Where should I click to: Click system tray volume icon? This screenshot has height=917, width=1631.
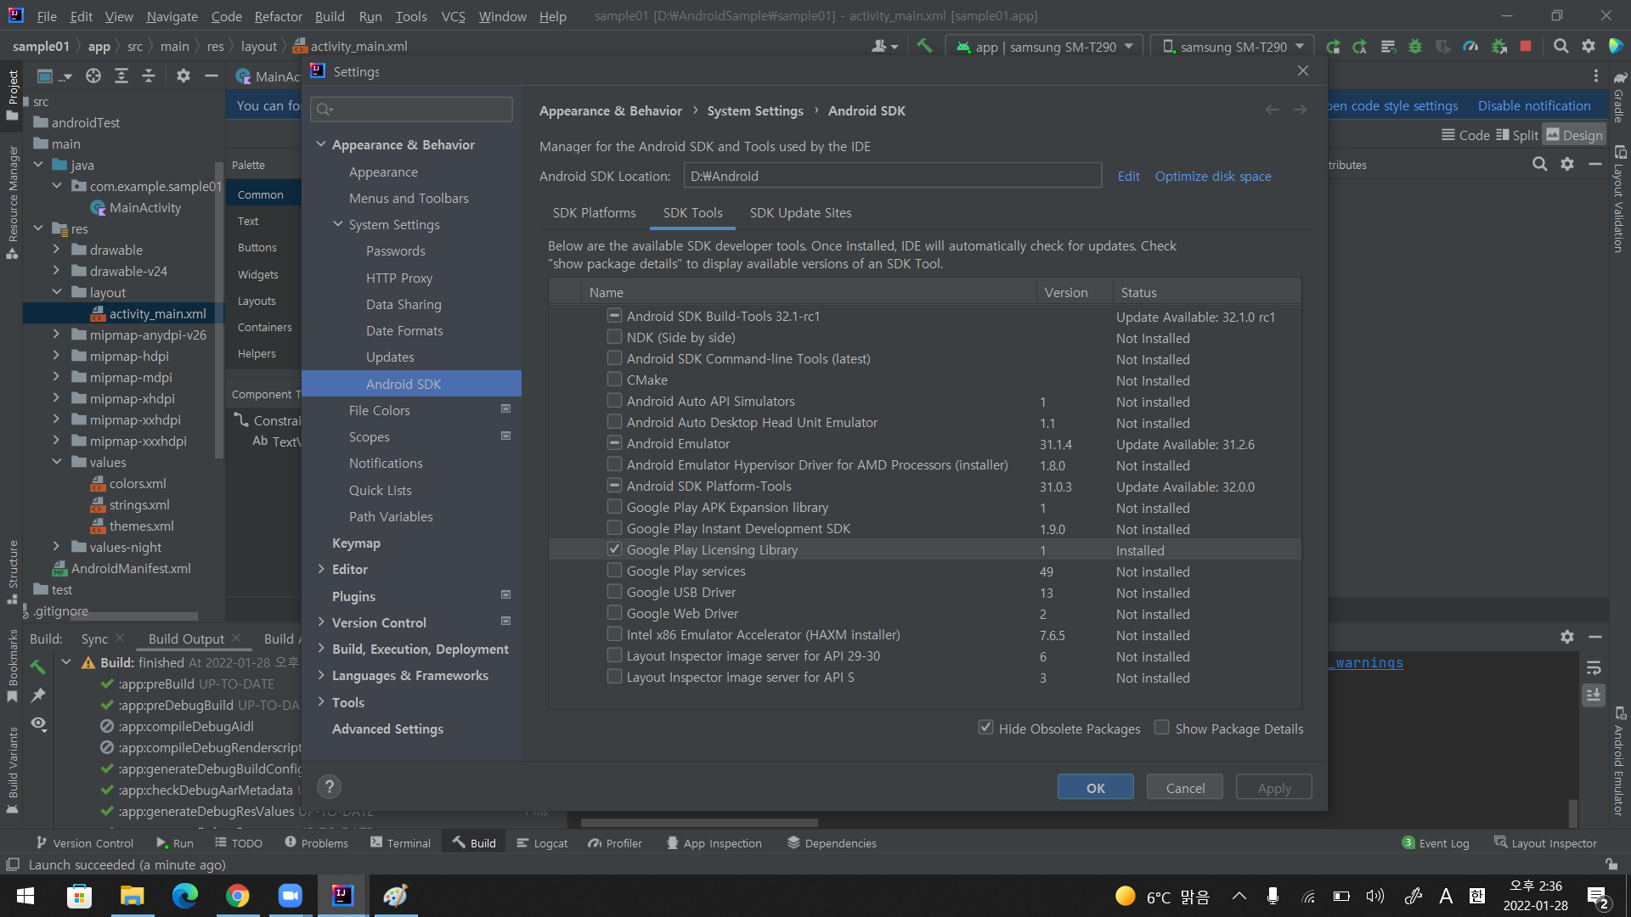[1374, 896]
